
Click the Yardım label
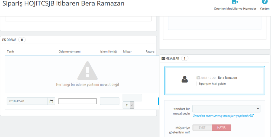[x=264, y=9]
